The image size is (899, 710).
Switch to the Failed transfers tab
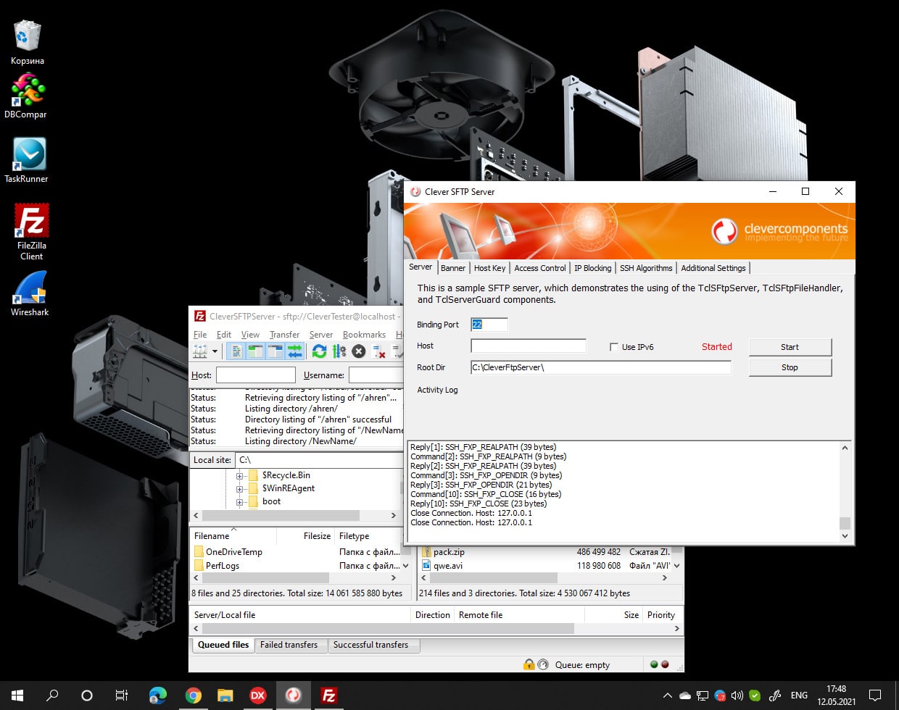[289, 645]
